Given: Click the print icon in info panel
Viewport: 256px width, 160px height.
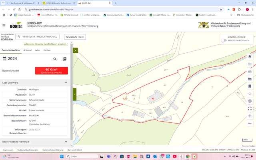Looking at the screenshot, I should (64, 59).
